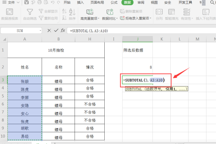
Task: Click the cell containing 安隐
Action: 25,104
